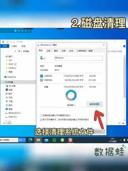Click the gray free space color square

42,80
